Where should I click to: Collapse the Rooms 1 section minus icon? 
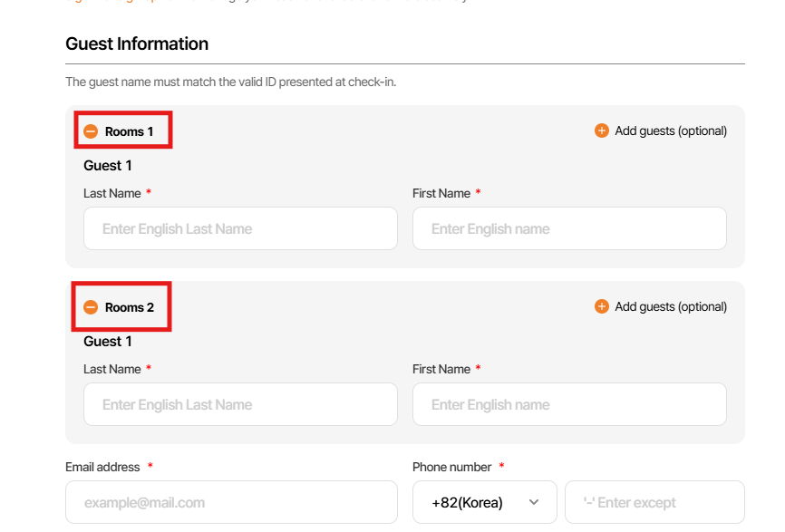click(91, 131)
